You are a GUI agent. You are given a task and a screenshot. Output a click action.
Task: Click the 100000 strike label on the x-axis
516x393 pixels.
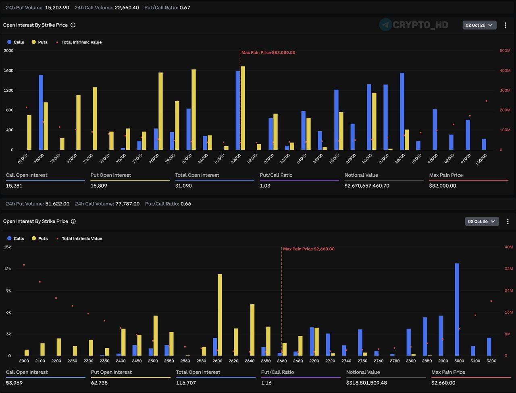[481, 159]
